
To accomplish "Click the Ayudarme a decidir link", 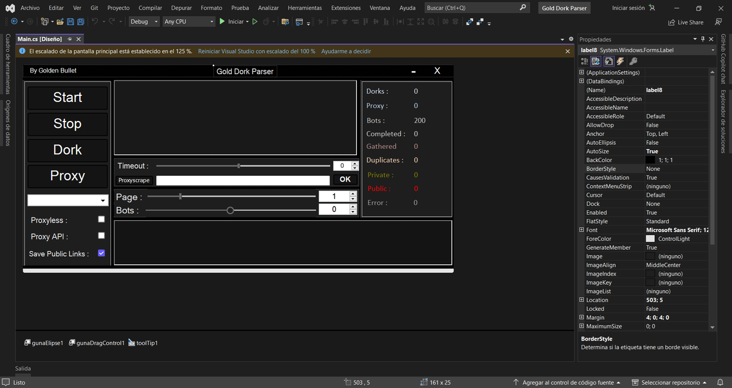I will [x=346, y=51].
